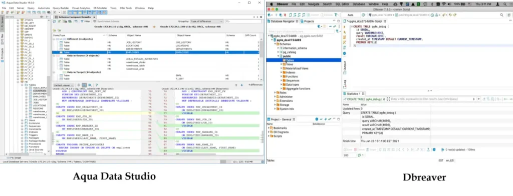The height and width of the screenshot is (196, 513).
Task: Click the editor settings gear icon beside script
Action: 345,53
